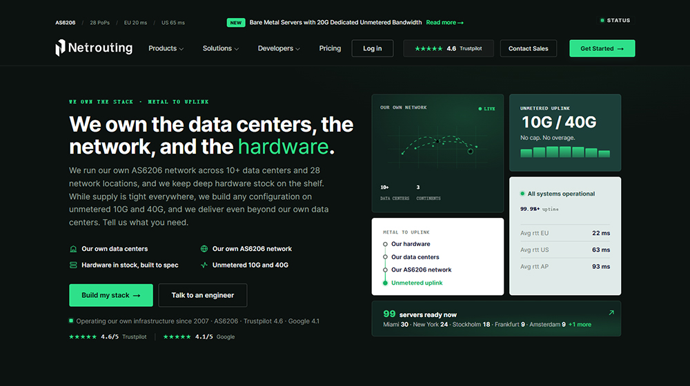Click the Netrouting logo
This screenshot has height=386, width=690.
pos(94,48)
